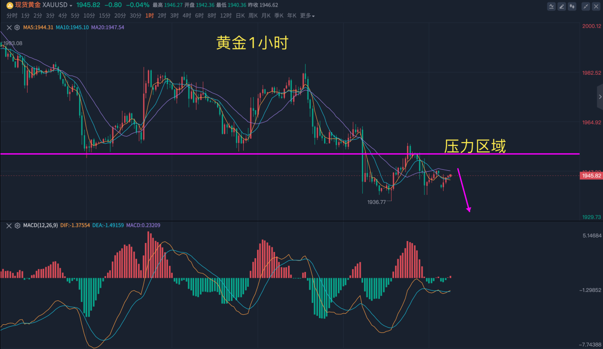Viewport: 603px width, 349px height.
Task: Remove MA indicator with its X icon
Action: pos(9,28)
